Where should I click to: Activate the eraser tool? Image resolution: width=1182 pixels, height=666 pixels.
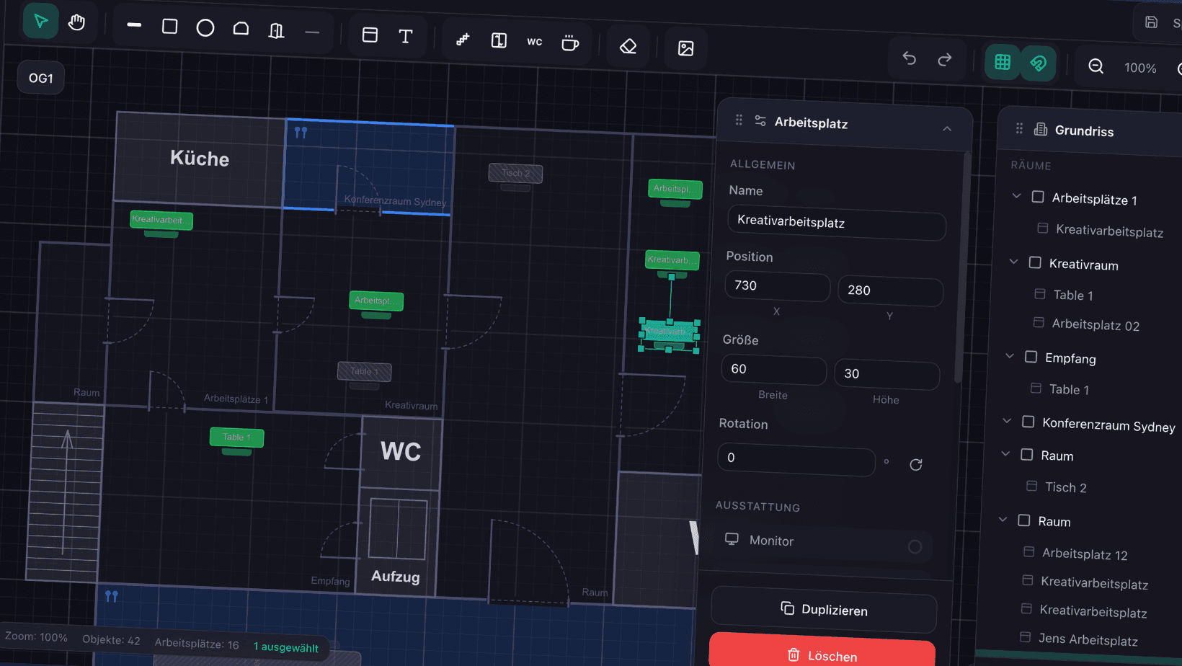tap(628, 47)
